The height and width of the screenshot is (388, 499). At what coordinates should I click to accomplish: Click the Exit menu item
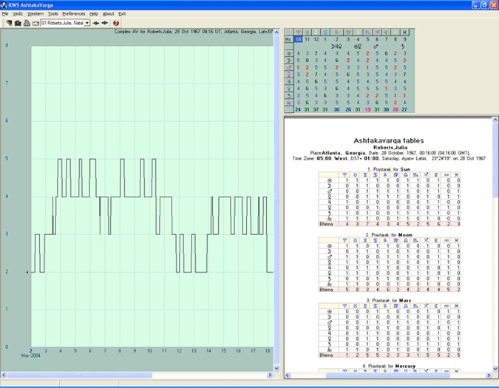[122, 14]
